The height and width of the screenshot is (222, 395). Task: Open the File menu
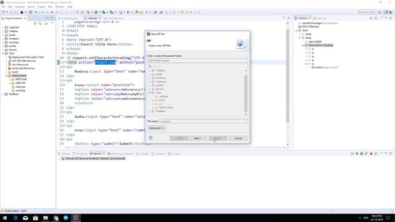point(3,7)
